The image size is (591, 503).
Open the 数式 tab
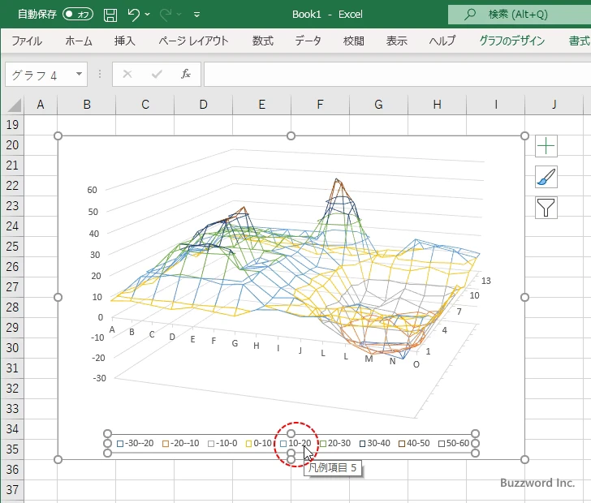point(263,41)
